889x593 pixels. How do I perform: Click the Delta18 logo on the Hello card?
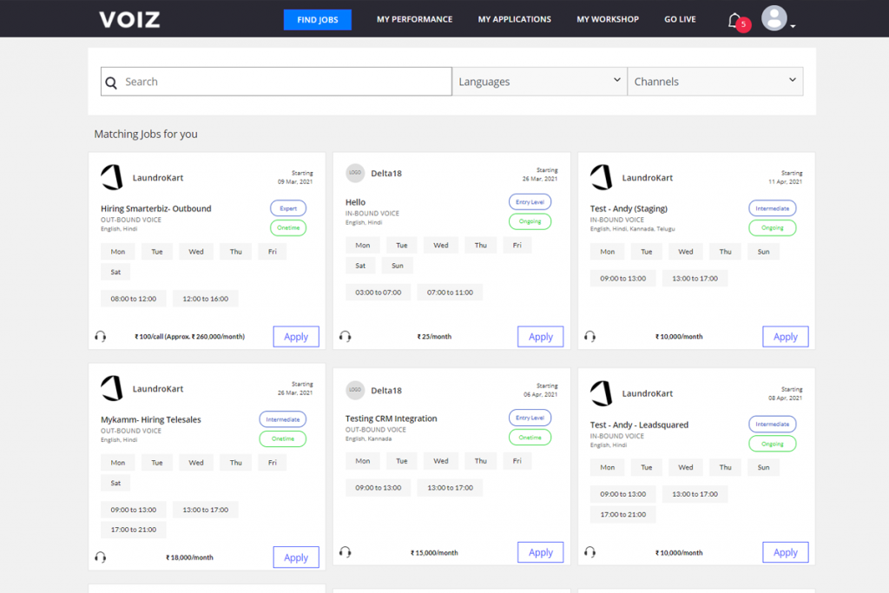tap(355, 173)
